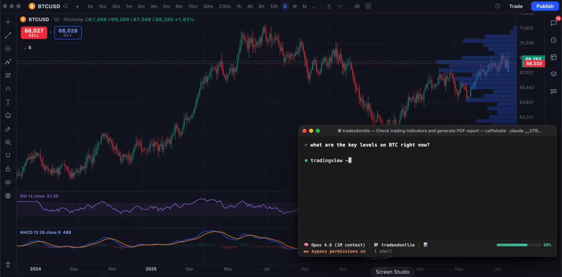This screenshot has height=277, width=562.
Task: Click the terminal context usage bar at 69%
Action: pos(518,245)
